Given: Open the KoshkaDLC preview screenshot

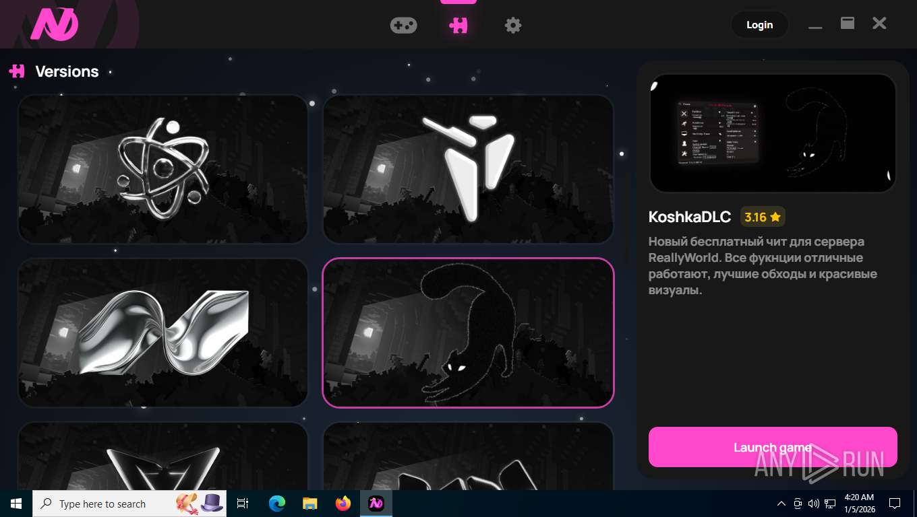Looking at the screenshot, I should pyautogui.click(x=773, y=133).
